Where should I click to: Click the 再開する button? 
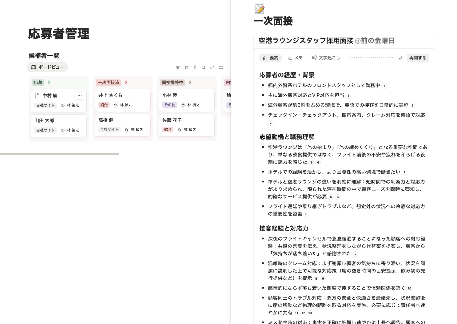pos(417,58)
